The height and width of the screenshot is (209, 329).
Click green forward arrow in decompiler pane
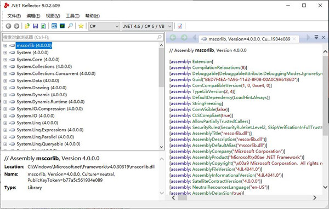(184, 38)
